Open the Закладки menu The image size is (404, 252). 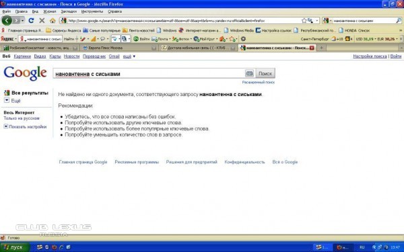click(x=69, y=11)
